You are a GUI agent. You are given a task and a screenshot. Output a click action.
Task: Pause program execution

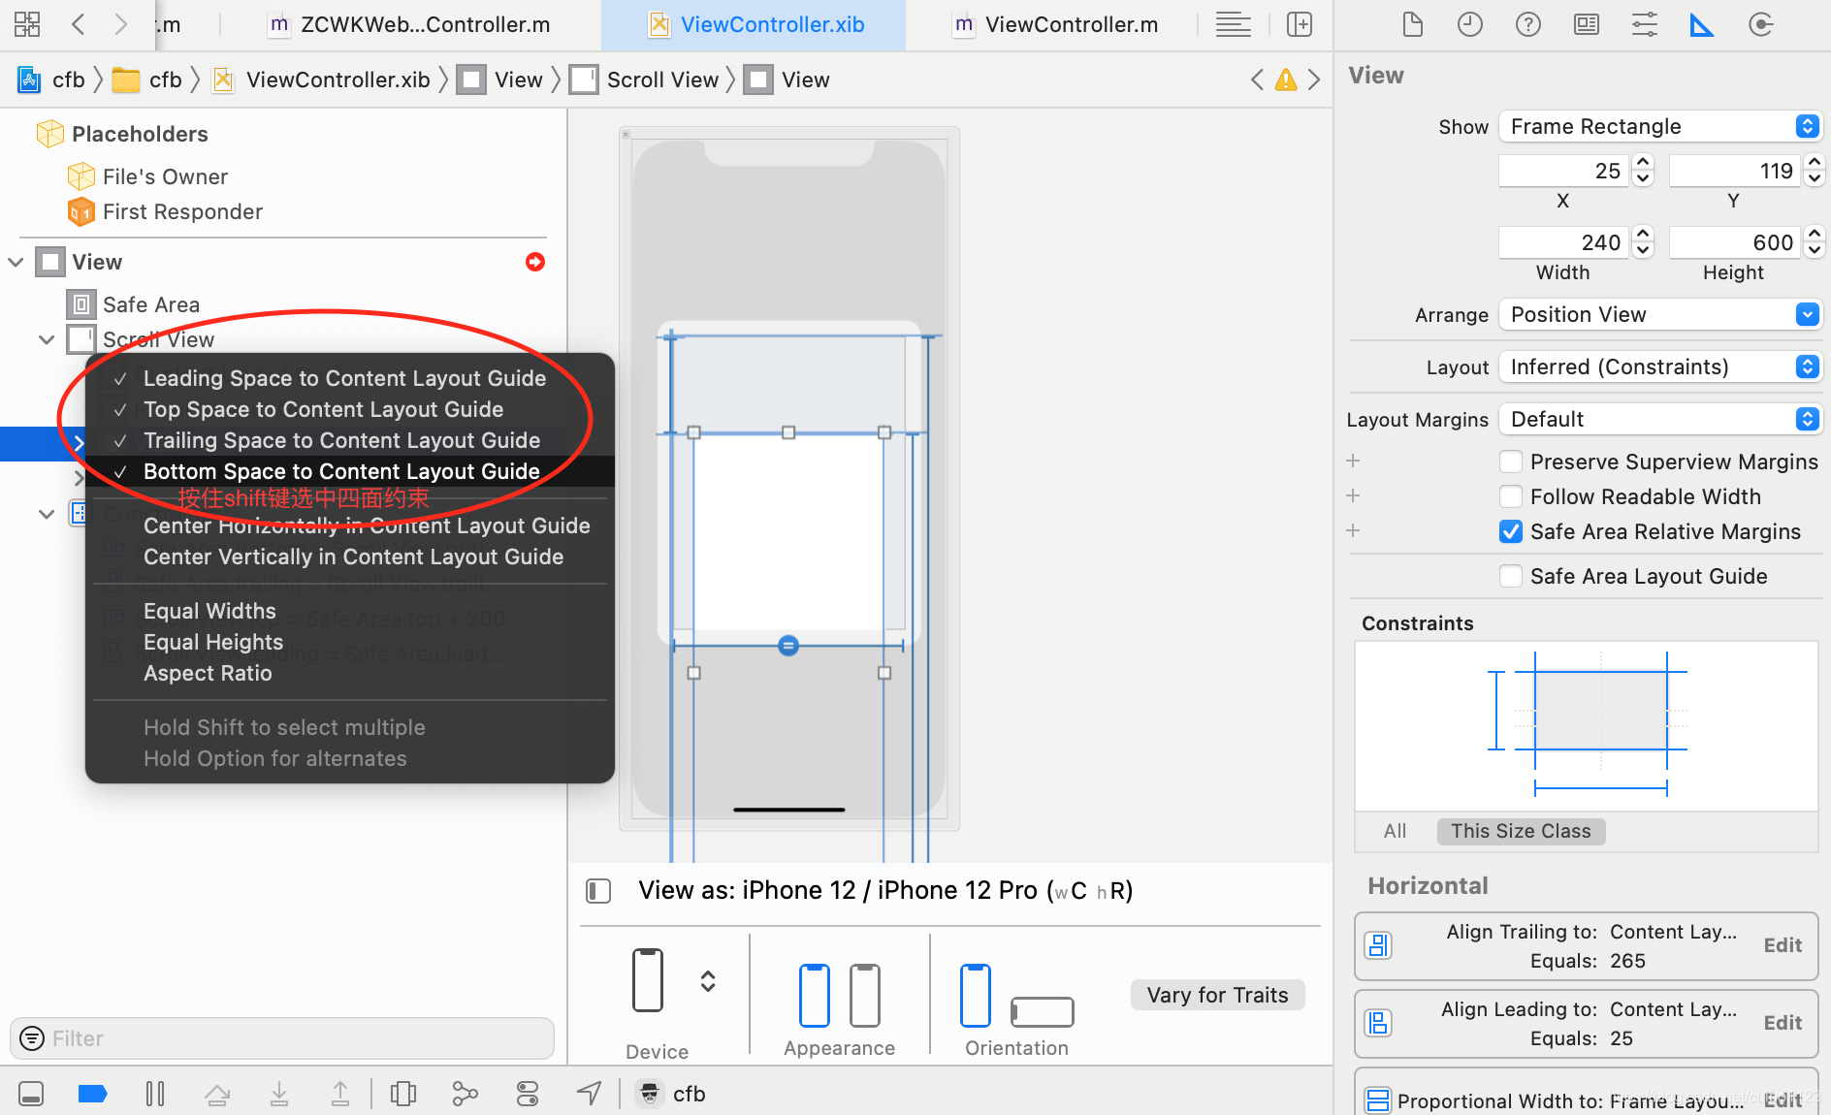coord(155,1094)
